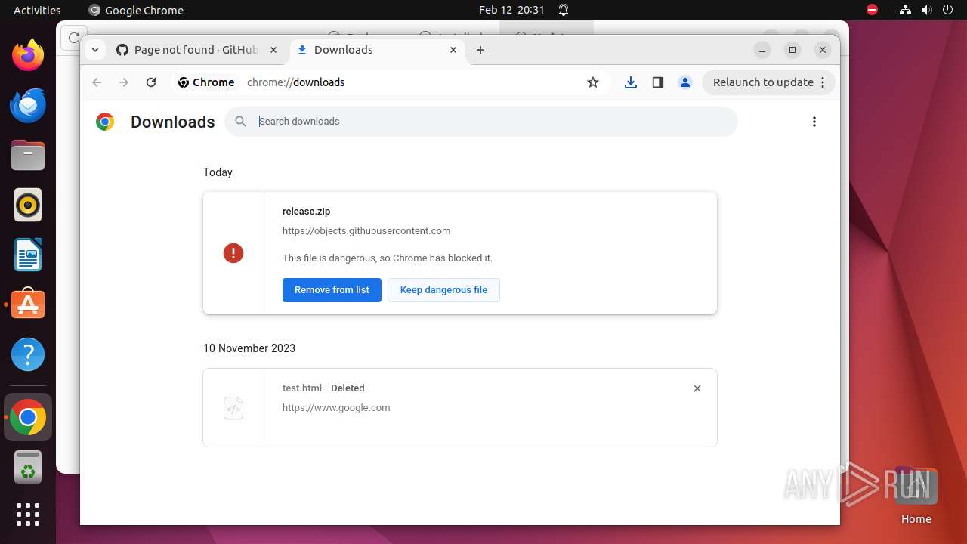Open a new tab

pyautogui.click(x=480, y=50)
